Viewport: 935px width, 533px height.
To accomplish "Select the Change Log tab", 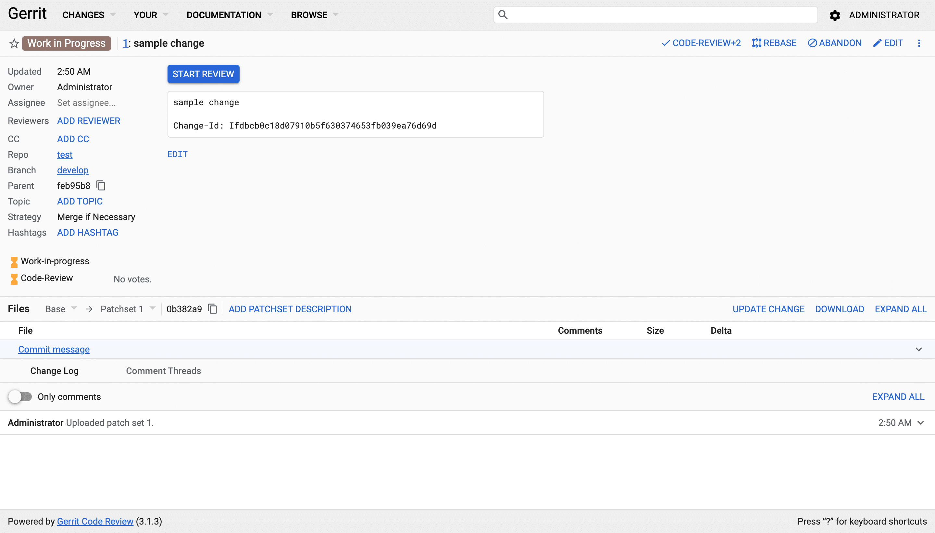I will coord(55,370).
